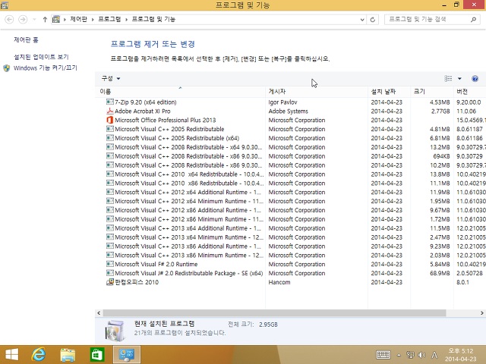The image size is (486, 364).
Task: Expand the view options dropdown arrow
Action: pos(459,79)
